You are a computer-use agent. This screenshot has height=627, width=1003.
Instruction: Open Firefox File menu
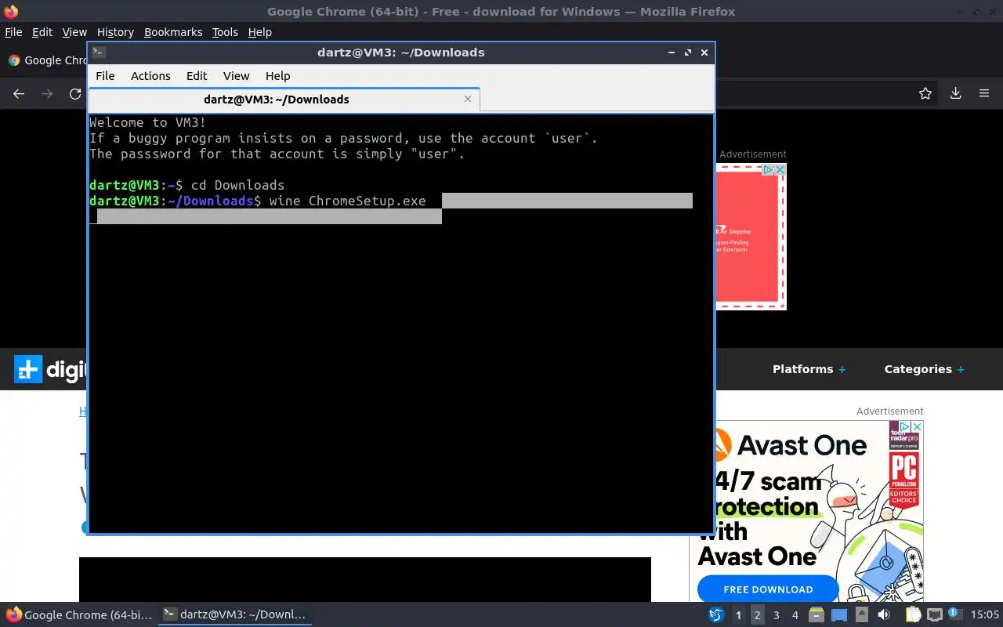coord(13,32)
